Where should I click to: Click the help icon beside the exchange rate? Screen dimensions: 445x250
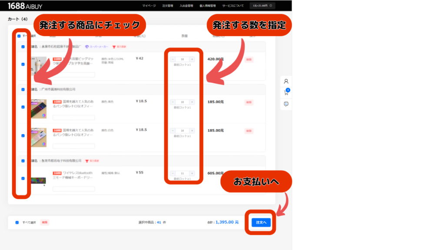pos(271,6)
